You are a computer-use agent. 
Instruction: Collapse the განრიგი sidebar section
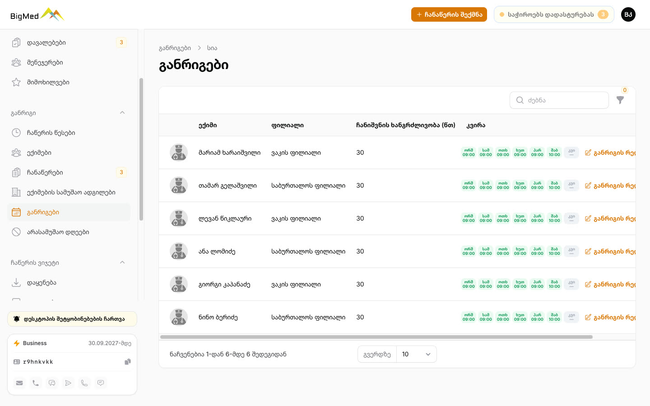point(122,113)
